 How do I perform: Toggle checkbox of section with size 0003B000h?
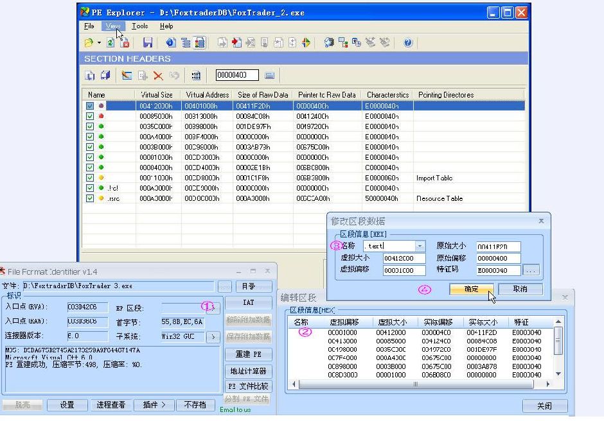(x=90, y=147)
